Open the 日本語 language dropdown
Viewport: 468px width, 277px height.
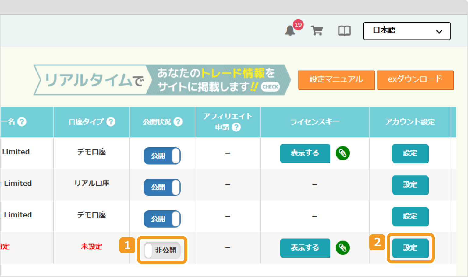[407, 31]
